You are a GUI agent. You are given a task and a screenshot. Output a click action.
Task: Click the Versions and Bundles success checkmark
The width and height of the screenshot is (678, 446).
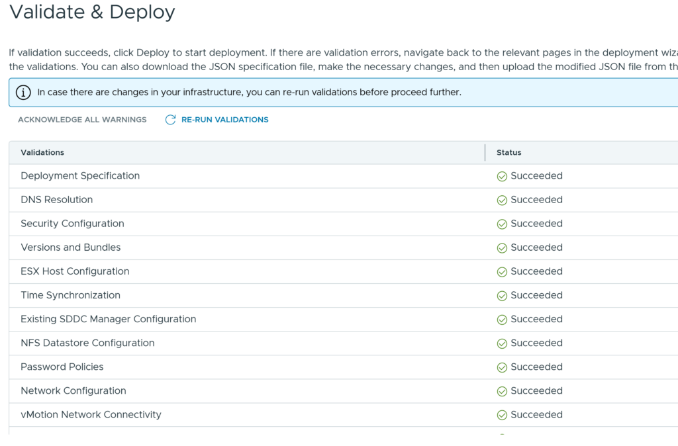pos(502,248)
